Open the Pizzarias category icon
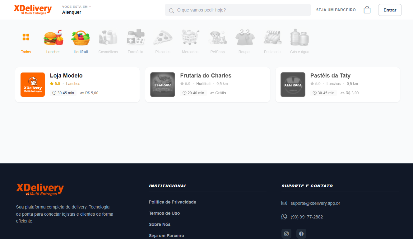413x239 pixels. coord(163,38)
